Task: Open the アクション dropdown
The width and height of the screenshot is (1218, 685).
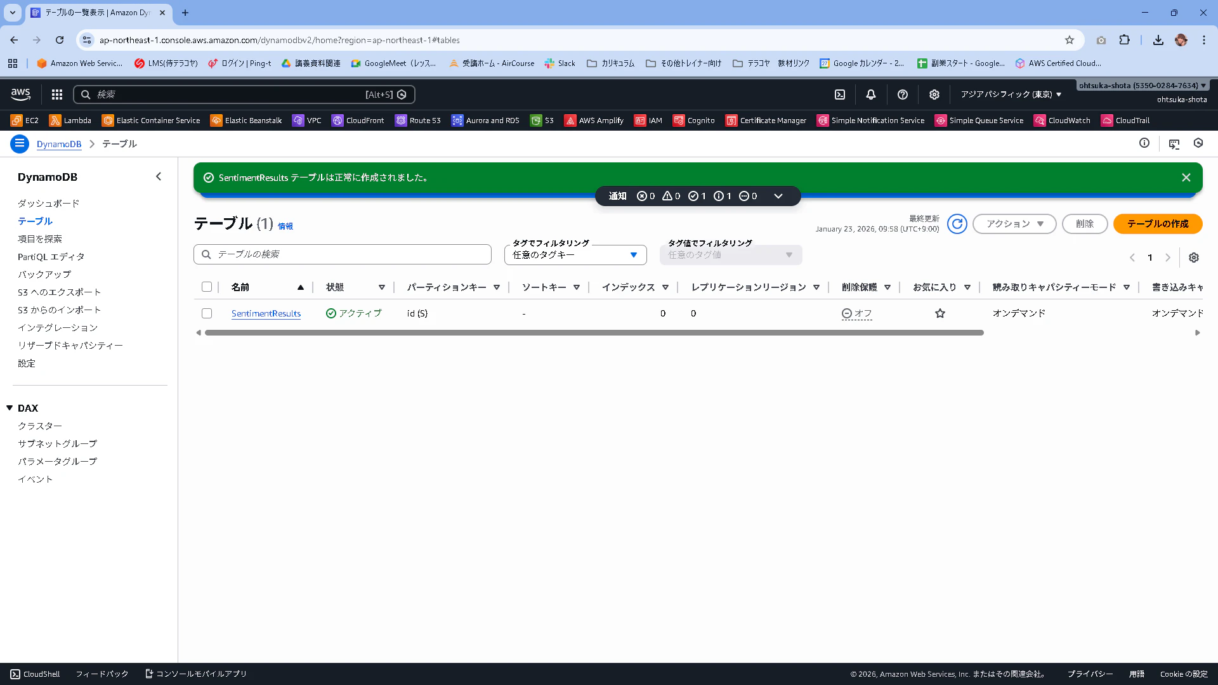Action: (1014, 224)
